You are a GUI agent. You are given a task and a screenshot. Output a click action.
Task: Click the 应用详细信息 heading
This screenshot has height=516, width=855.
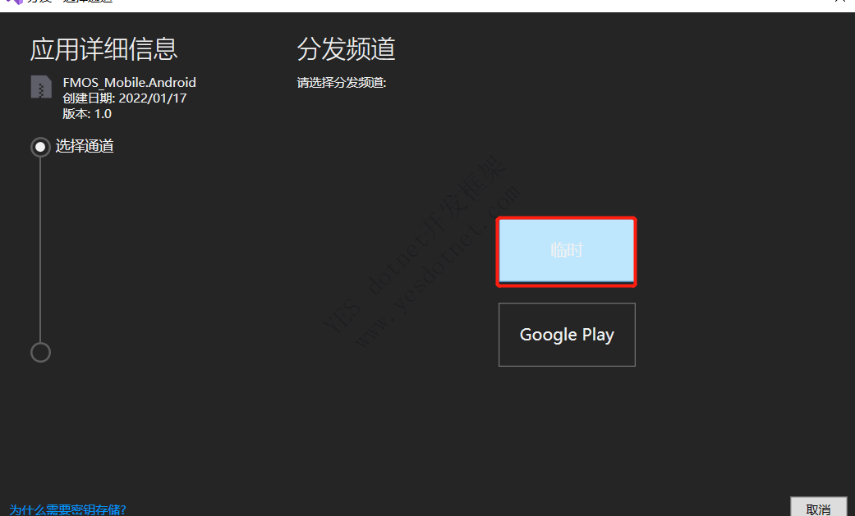tap(103, 49)
